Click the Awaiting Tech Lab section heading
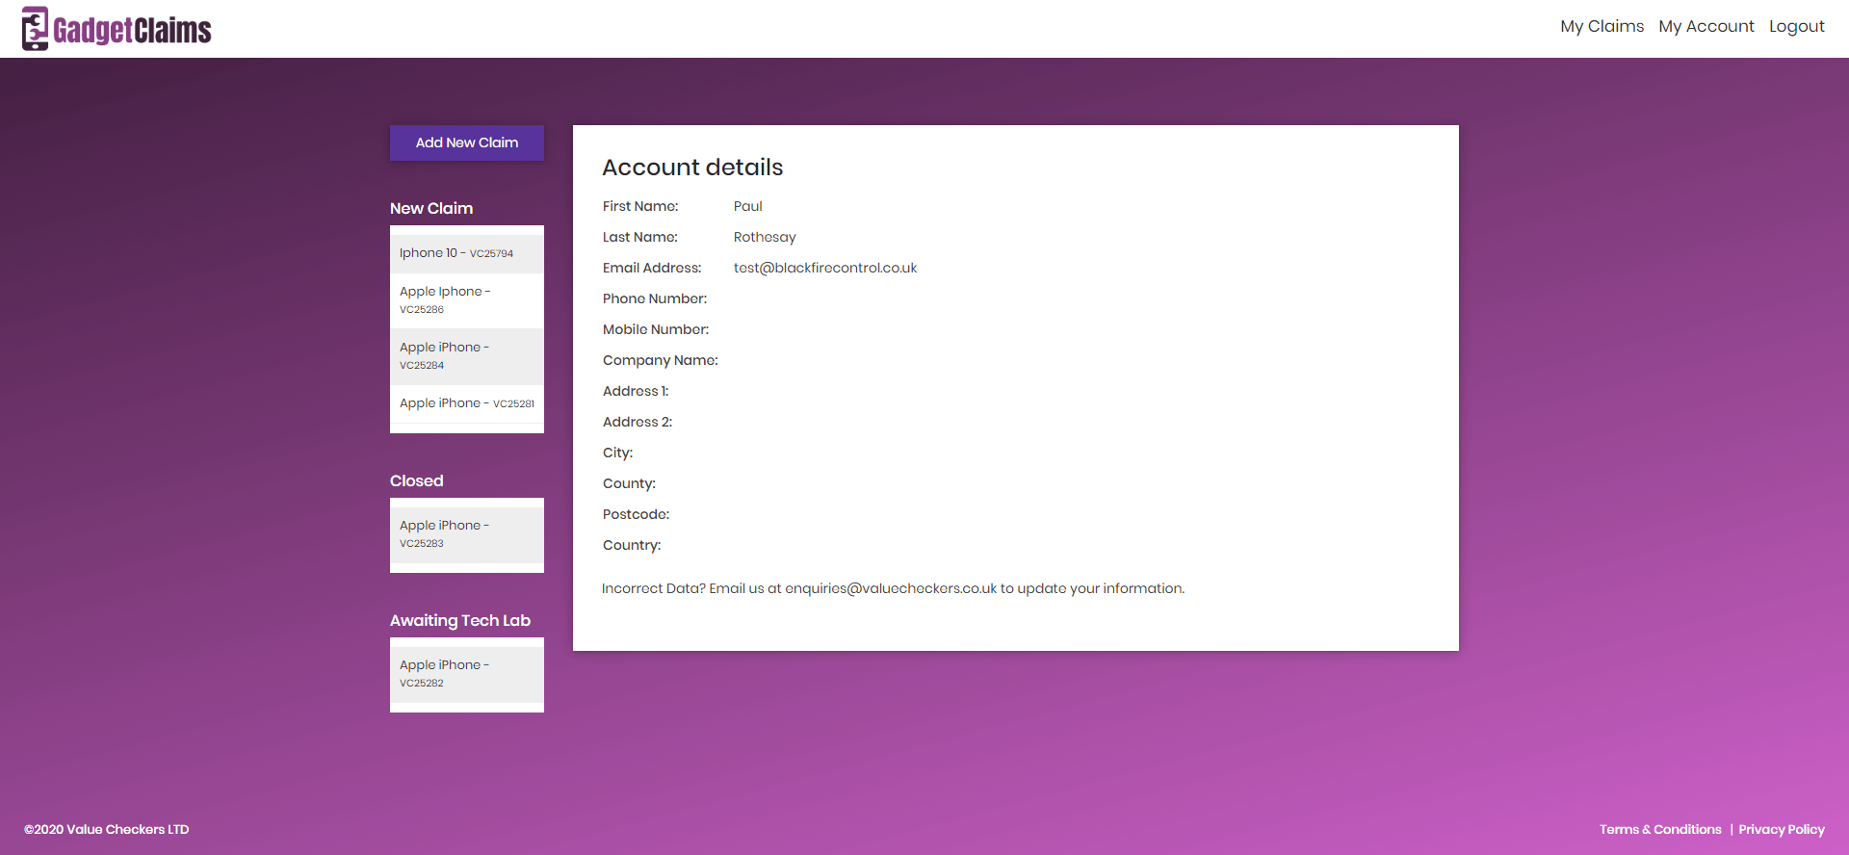This screenshot has width=1849, height=855. 459,620
